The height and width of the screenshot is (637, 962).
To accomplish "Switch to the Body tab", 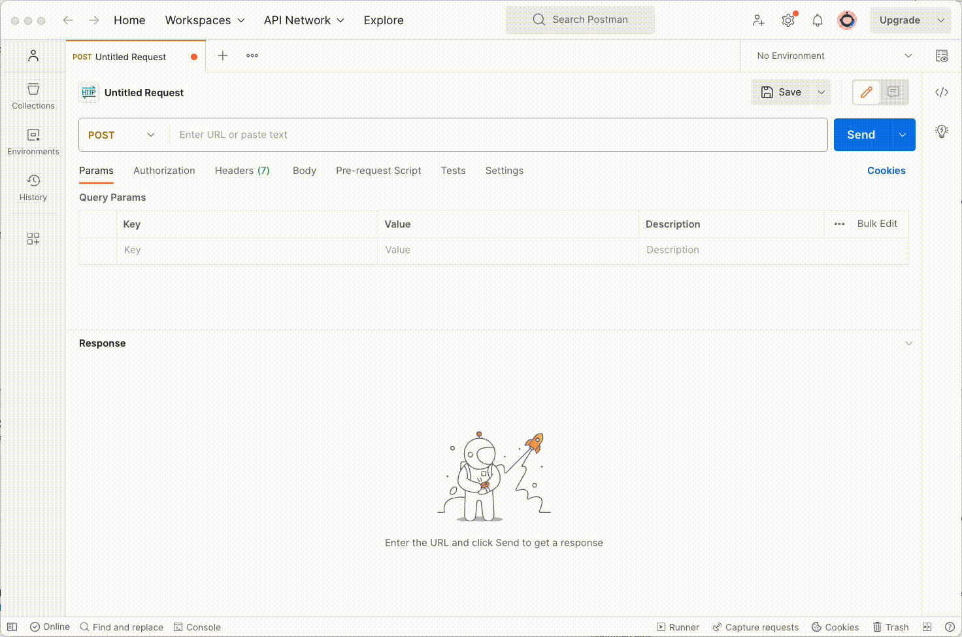I will (304, 171).
